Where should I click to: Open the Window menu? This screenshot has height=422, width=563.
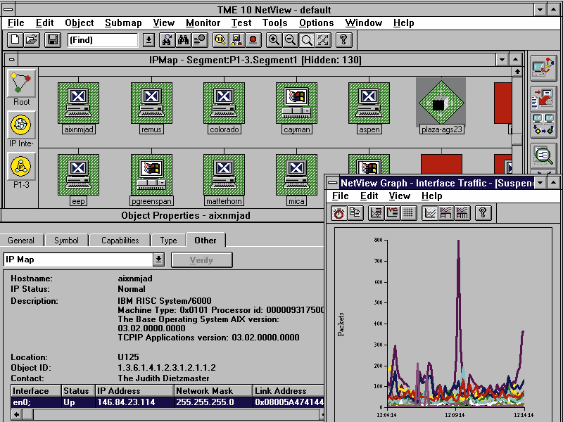tap(363, 23)
